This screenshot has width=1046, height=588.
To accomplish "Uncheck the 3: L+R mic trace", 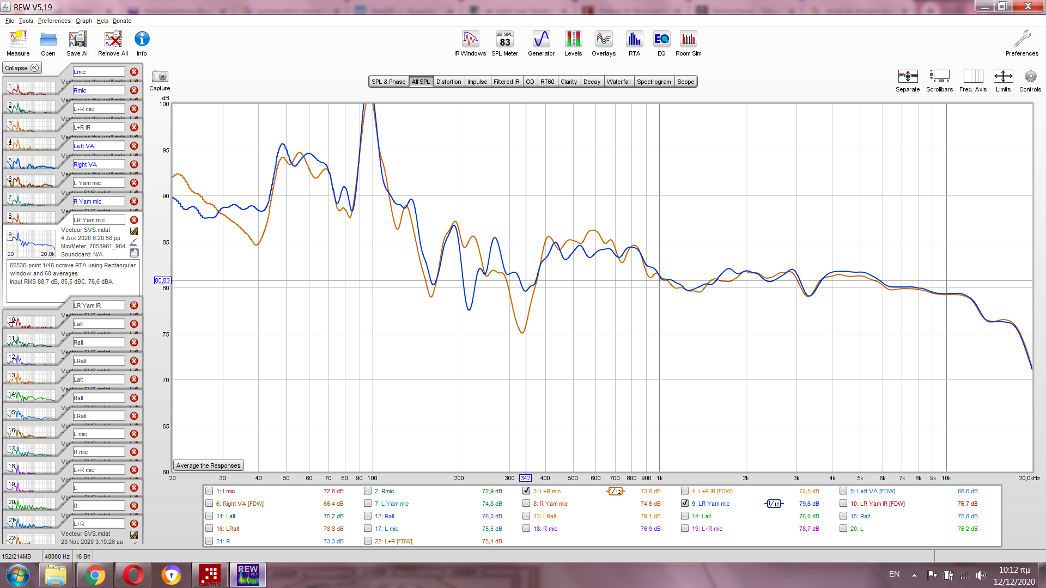I will (x=526, y=491).
